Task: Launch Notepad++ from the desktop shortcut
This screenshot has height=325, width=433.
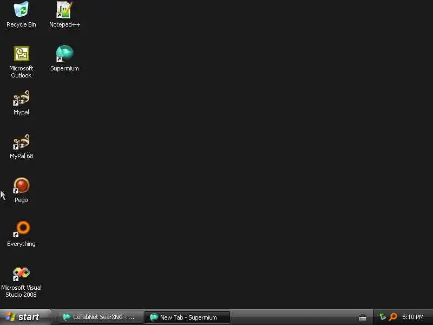Action: 64,15
